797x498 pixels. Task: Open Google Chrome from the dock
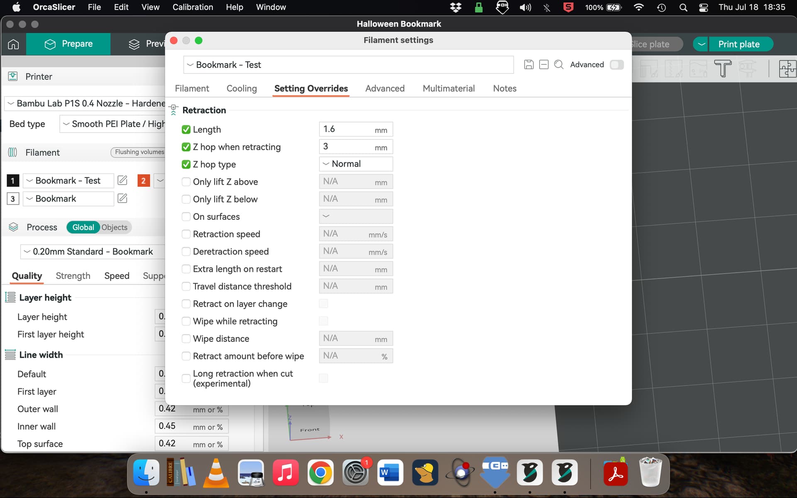pyautogui.click(x=320, y=473)
